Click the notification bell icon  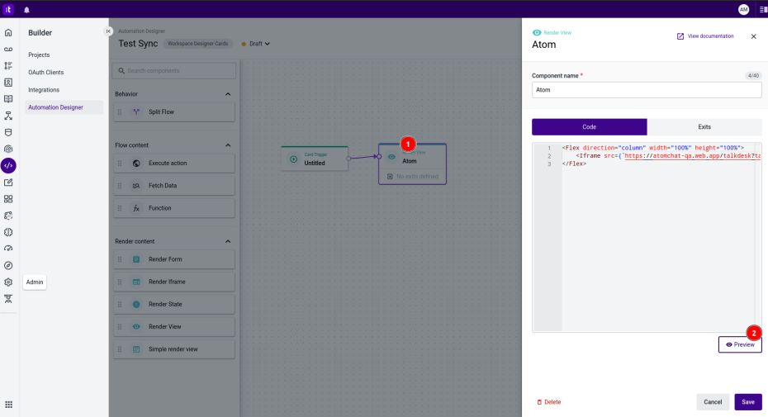(26, 9)
